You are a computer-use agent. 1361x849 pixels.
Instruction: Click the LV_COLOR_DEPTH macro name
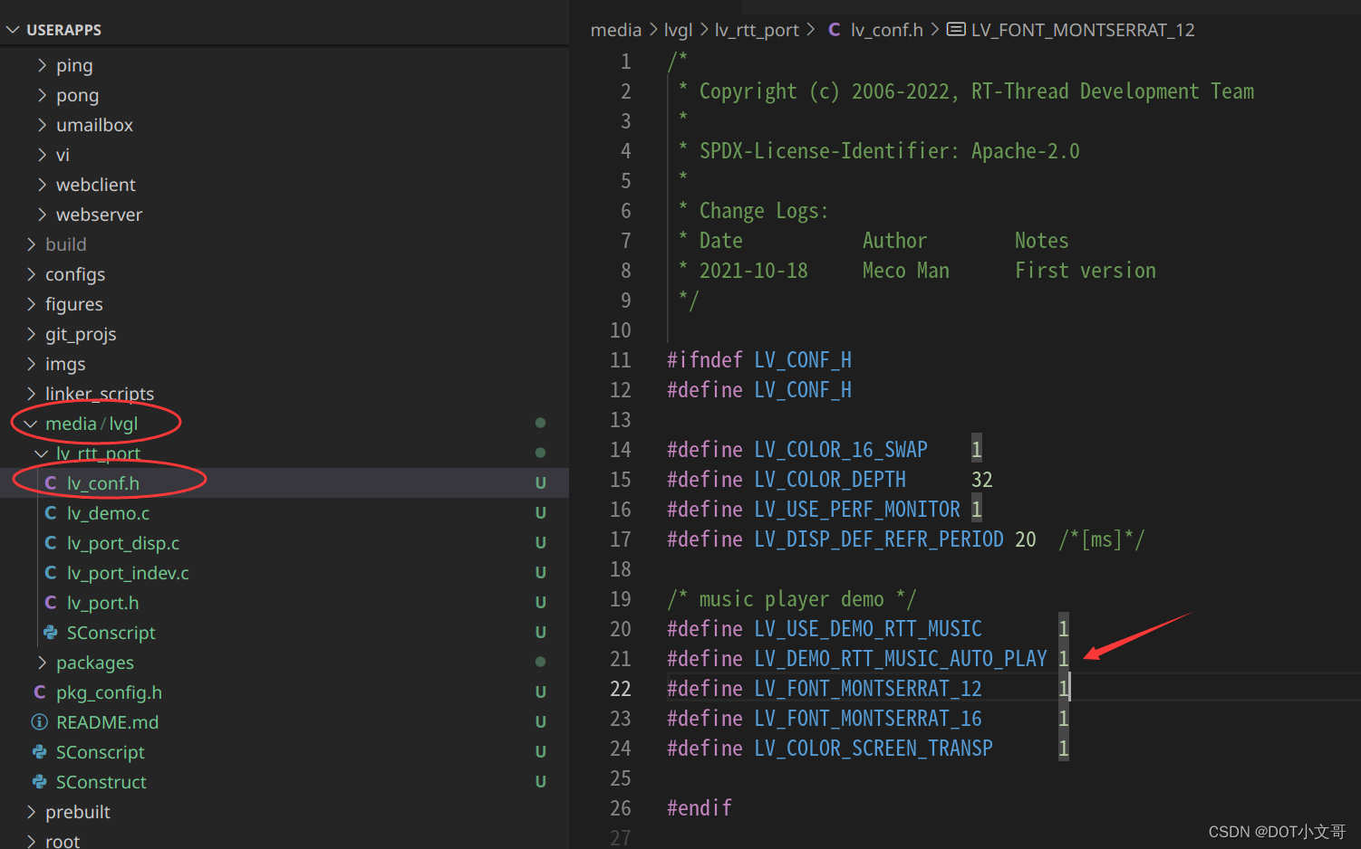[830, 480]
